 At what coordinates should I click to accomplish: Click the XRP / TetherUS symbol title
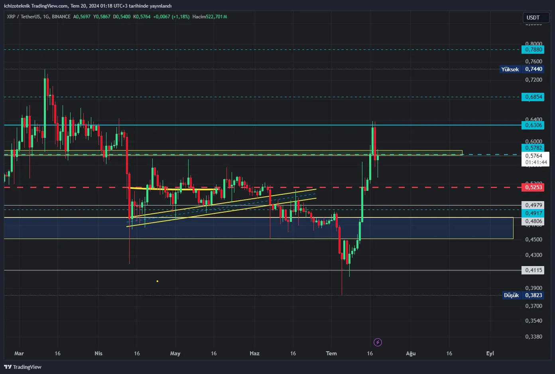coord(39,17)
